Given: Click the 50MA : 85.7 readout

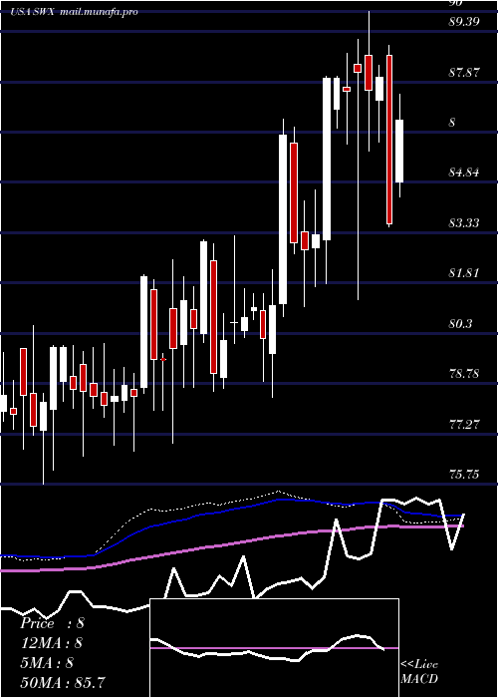Looking at the screenshot, I should click(x=63, y=682).
